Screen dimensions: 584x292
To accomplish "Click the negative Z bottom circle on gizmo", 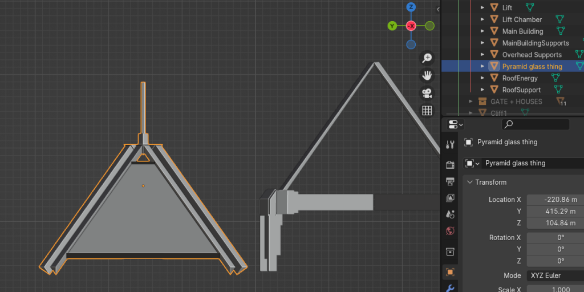I will (x=411, y=44).
